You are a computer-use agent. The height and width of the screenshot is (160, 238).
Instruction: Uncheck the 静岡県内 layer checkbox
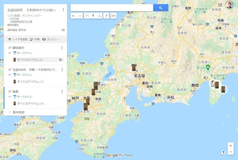tap(10, 48)
